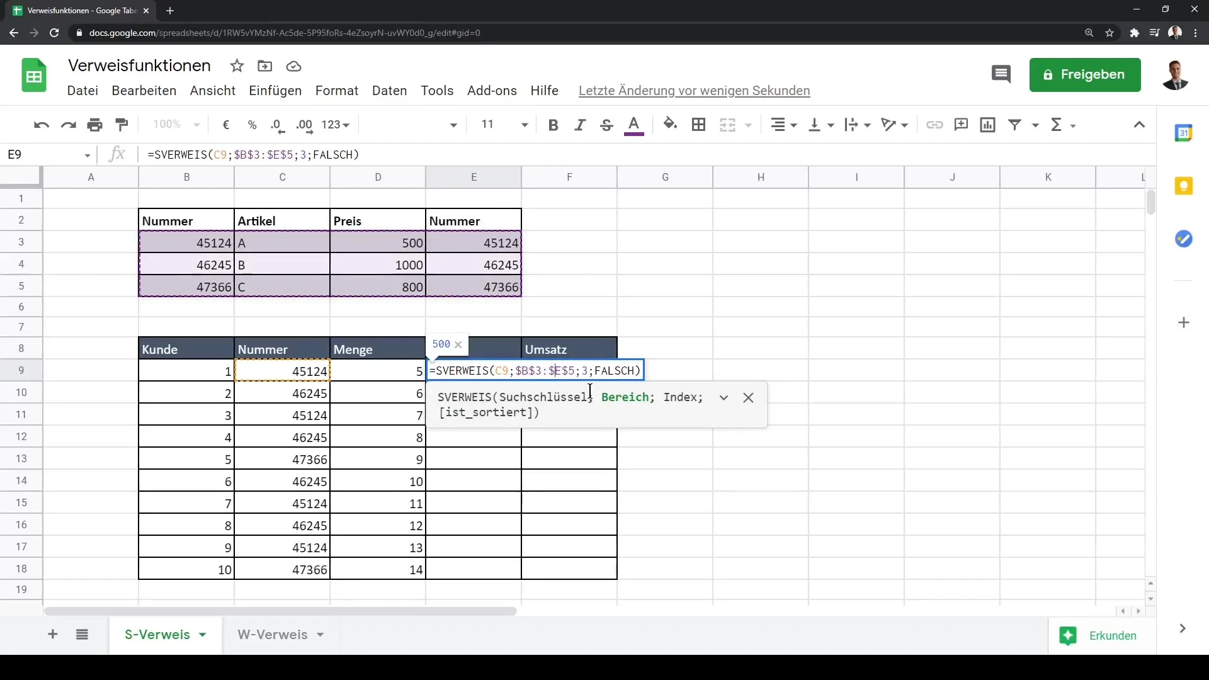This screenshot has width=1209, height=680.
Task: Print the spreadsheet using the printer icon
Action: [95, 125]
